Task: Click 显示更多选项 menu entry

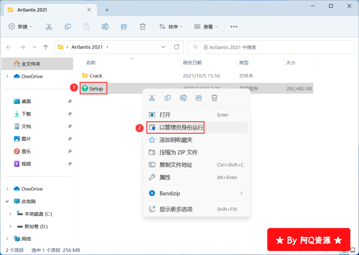Action: 196,209
